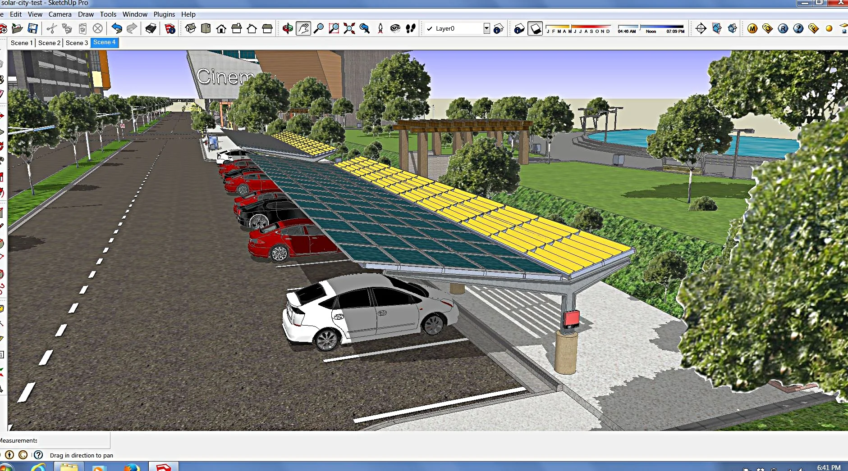
Task: Print the model with printer icon
Action: [151, 28]
